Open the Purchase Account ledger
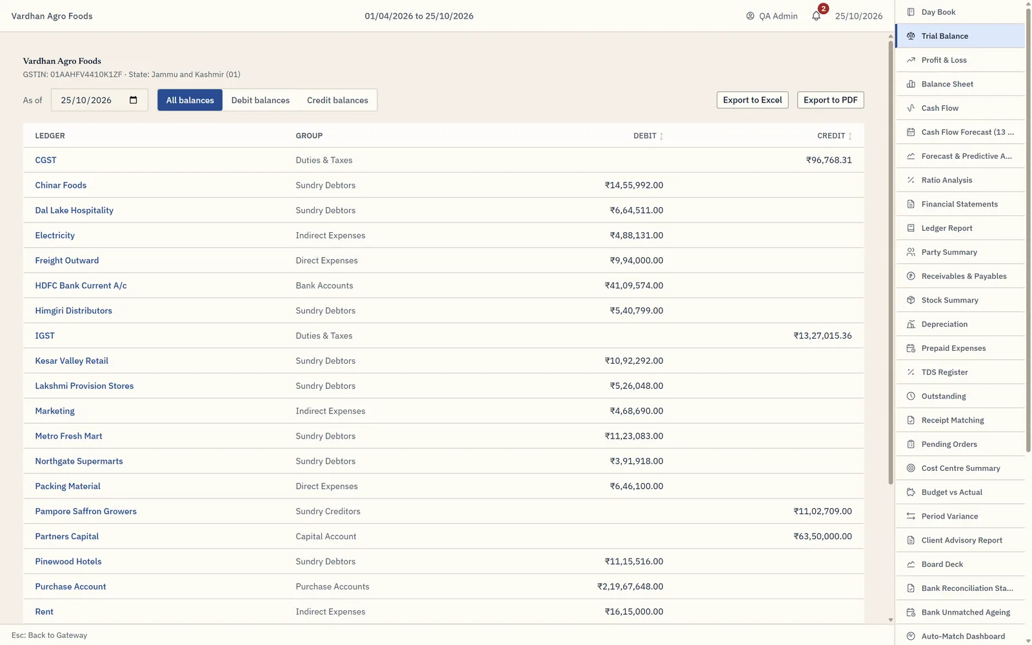The image size is (1032, 645). point(70,586)
